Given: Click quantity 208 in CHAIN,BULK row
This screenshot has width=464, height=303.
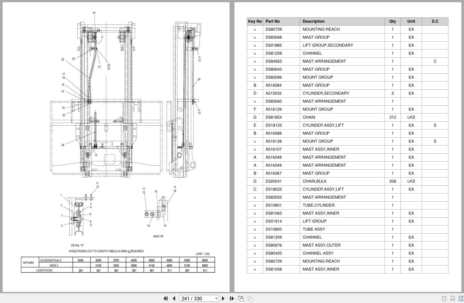Looking at the screenshot, I should (x=393, y=181).
